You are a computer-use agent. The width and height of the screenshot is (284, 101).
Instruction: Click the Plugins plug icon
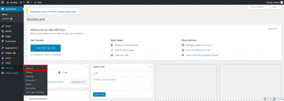(3, 53)
